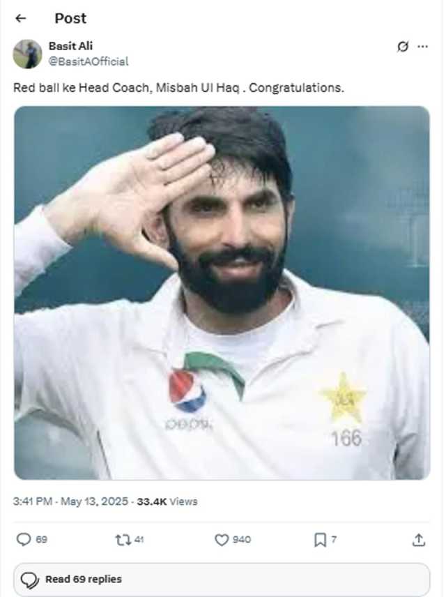Share the post via upload icon

click(x=419, y=540)
